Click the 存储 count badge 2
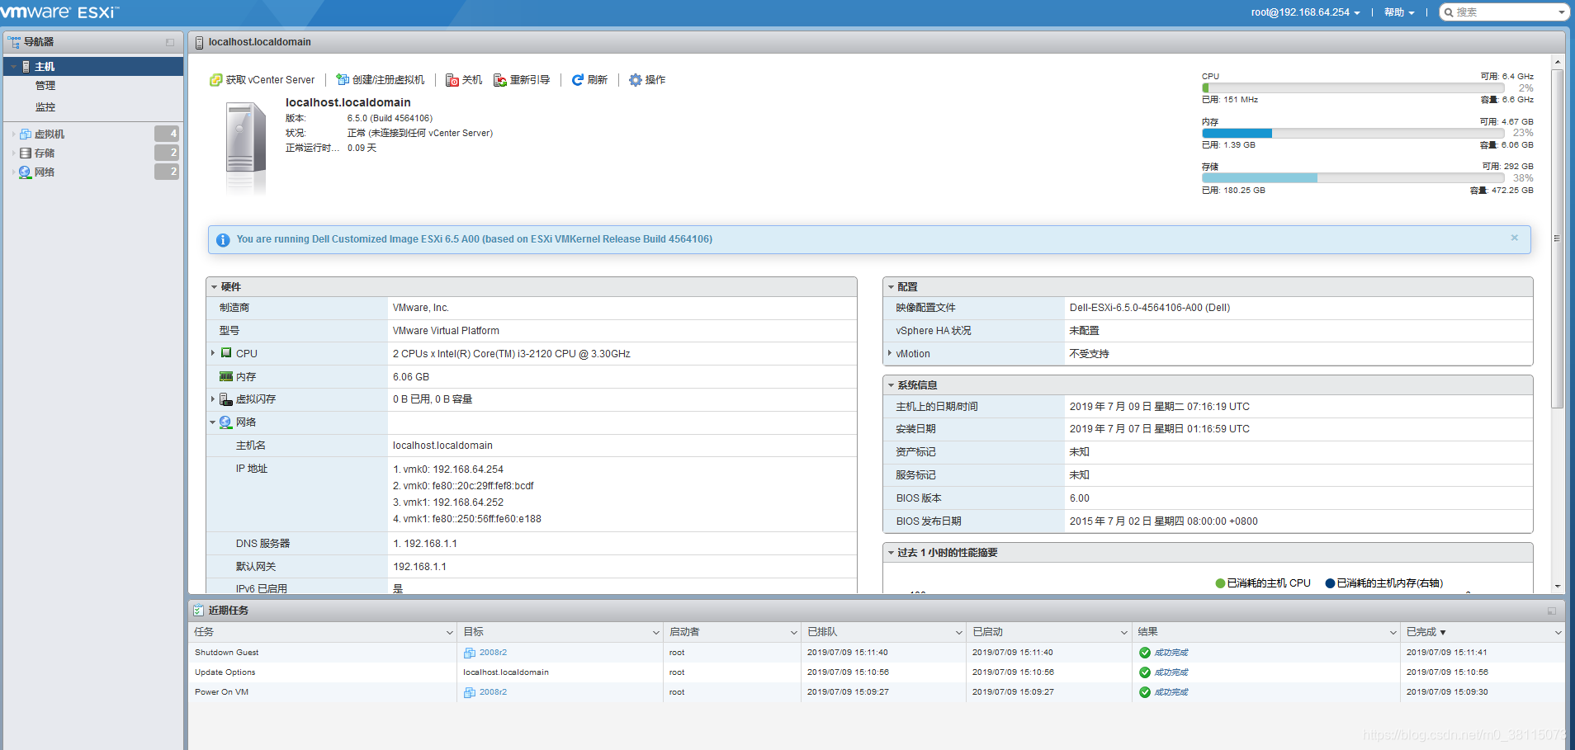 pos(167,153)
